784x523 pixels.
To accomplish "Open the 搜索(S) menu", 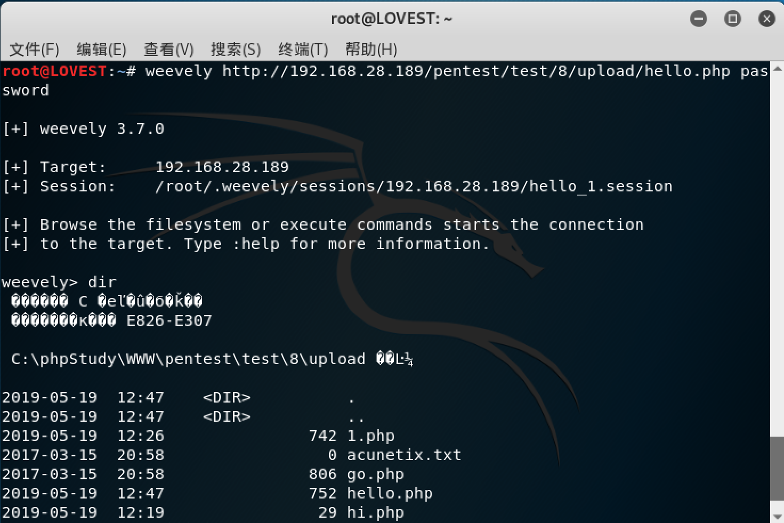I will [236, 50].
